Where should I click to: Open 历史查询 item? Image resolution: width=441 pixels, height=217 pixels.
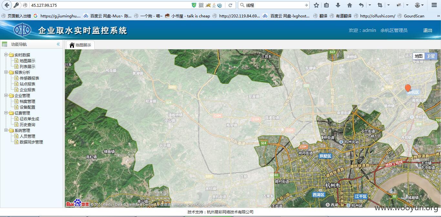[27, 124]
